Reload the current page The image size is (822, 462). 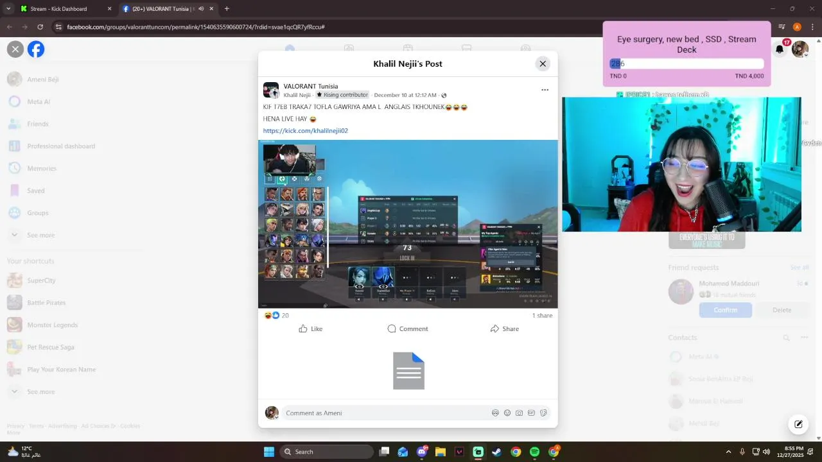pyautogui.click(x=40, y=27)
